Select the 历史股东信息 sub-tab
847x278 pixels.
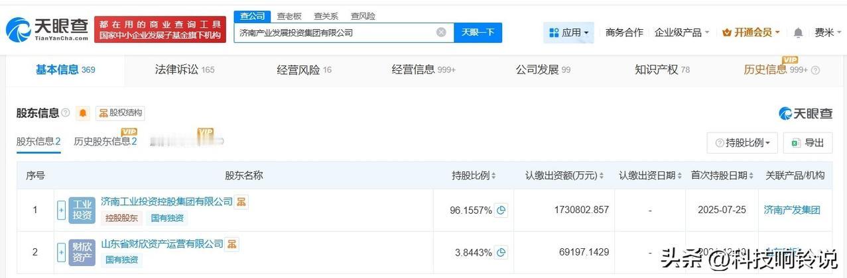(105, 141)
